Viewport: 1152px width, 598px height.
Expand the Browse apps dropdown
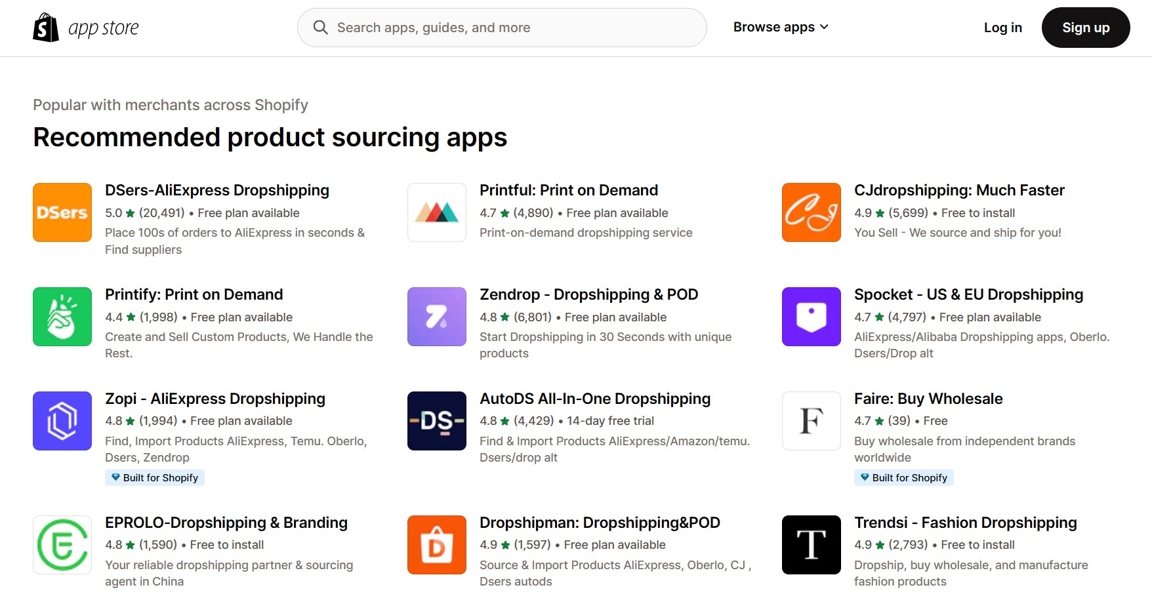pyautogui.click(x=780, y=27)
